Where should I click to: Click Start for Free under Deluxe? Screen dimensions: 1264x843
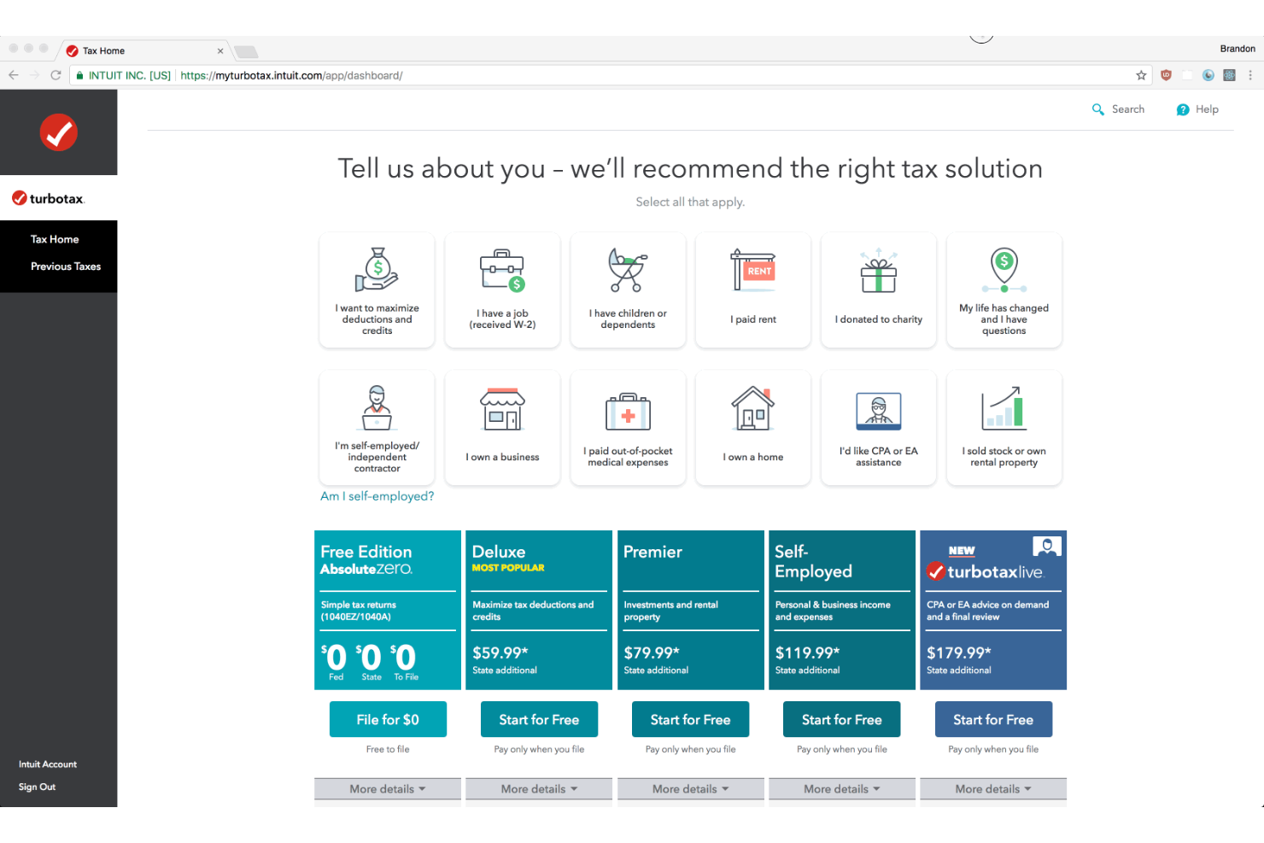539,719
